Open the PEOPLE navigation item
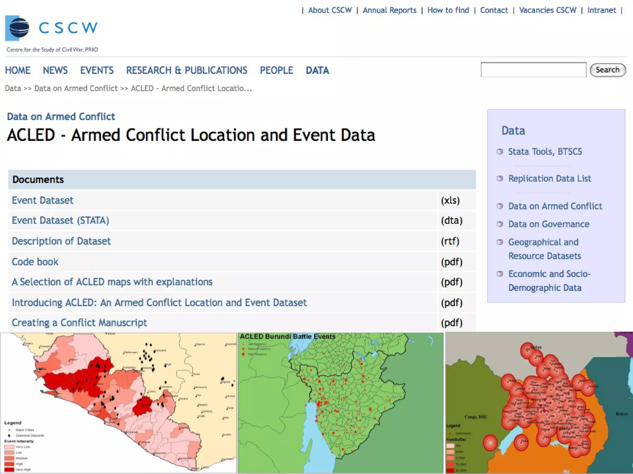Screen dimensions: 633x474 276,70
